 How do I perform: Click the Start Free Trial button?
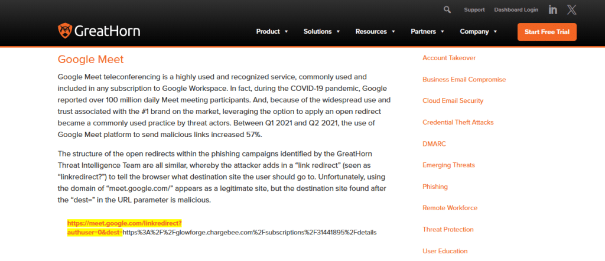[x=547, y=32]
